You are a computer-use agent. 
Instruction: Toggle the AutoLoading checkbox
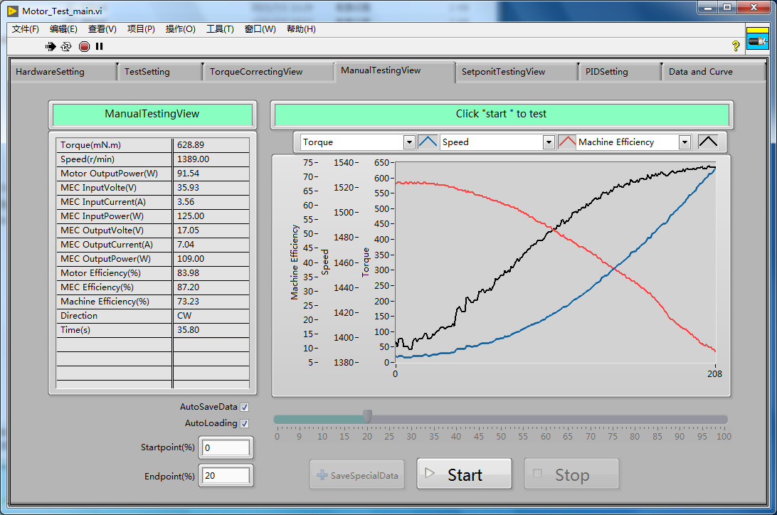244,423
